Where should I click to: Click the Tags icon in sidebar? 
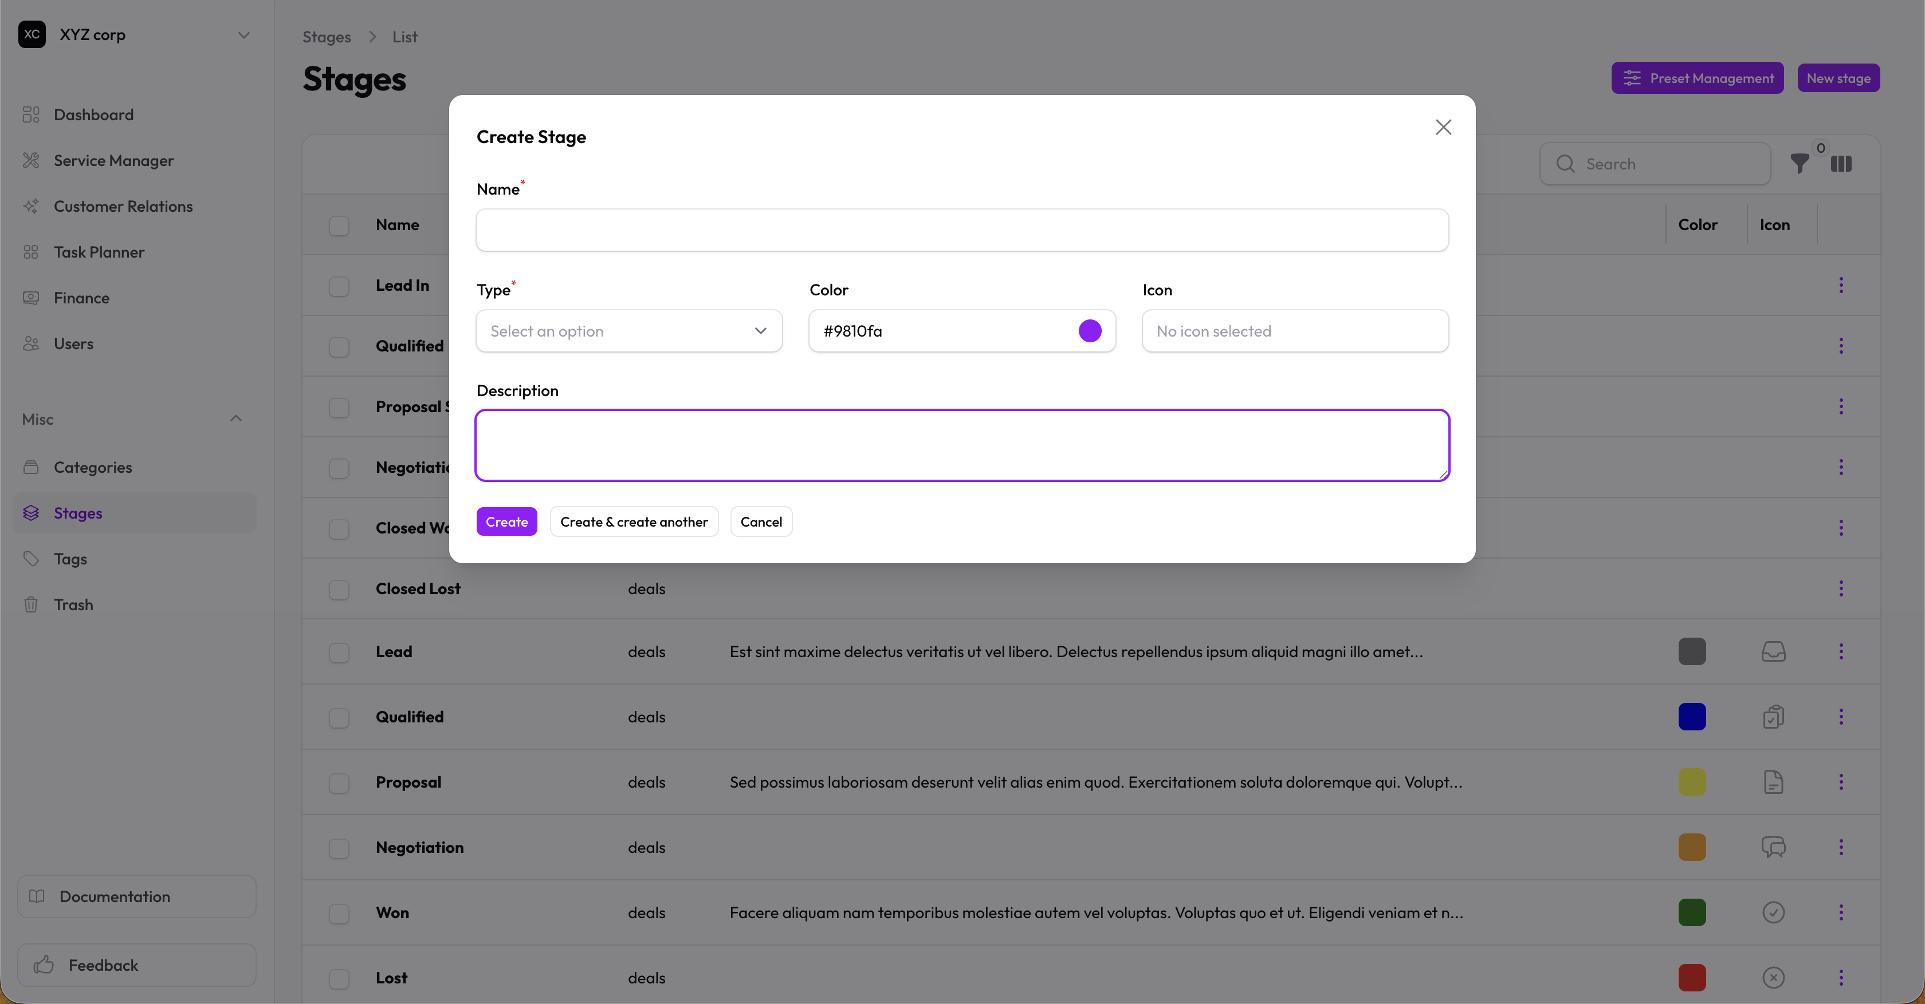pos(30,558)
